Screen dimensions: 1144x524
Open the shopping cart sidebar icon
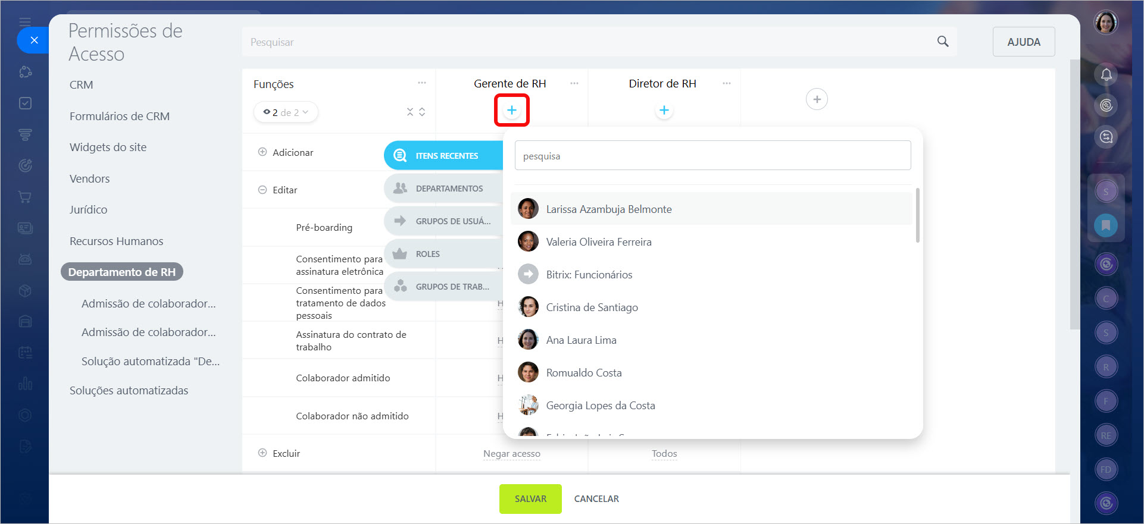pyautogui.click(x=25, y=196)
